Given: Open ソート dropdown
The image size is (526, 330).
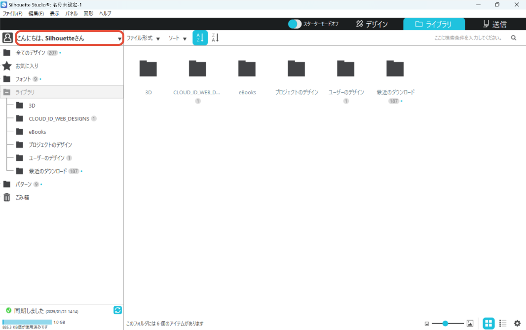Looking at the screenshot, I should pos(178,38).
